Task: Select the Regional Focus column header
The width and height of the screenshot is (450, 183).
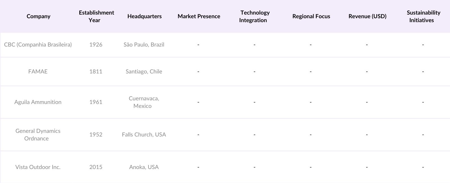Action: [x=311, y=16]
